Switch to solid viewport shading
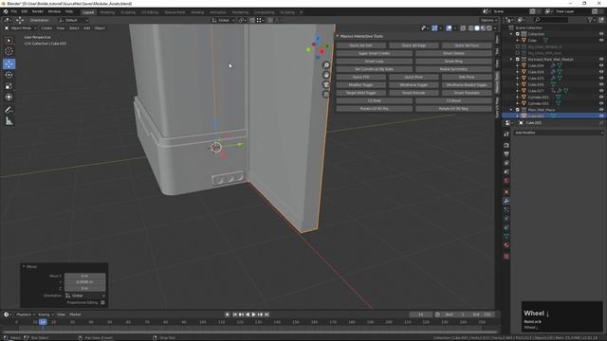 pos(477,28)
